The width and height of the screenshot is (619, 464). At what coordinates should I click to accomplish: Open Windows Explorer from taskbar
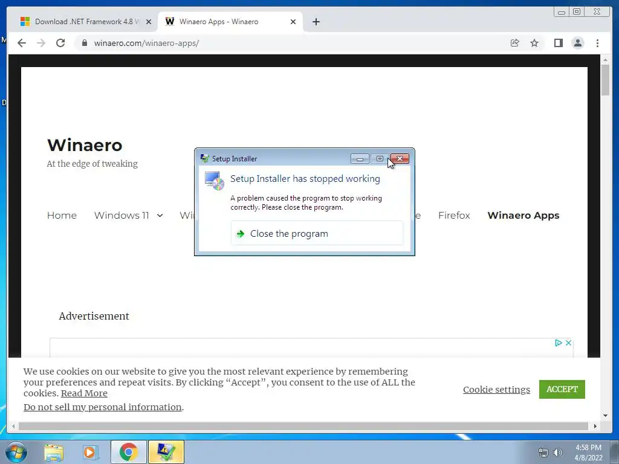pyautogui.click(x=54, y=452)
